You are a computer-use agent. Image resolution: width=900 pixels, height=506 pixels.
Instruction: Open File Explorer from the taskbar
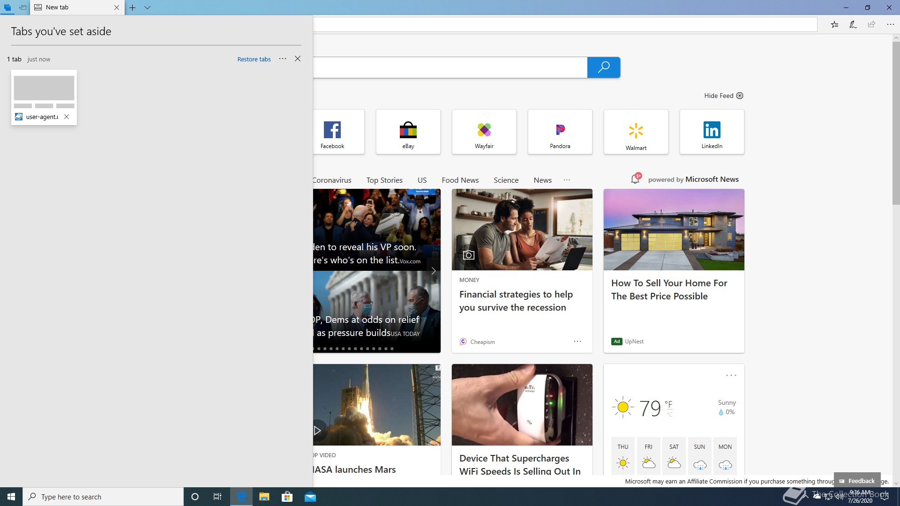(x=264, y=497)
